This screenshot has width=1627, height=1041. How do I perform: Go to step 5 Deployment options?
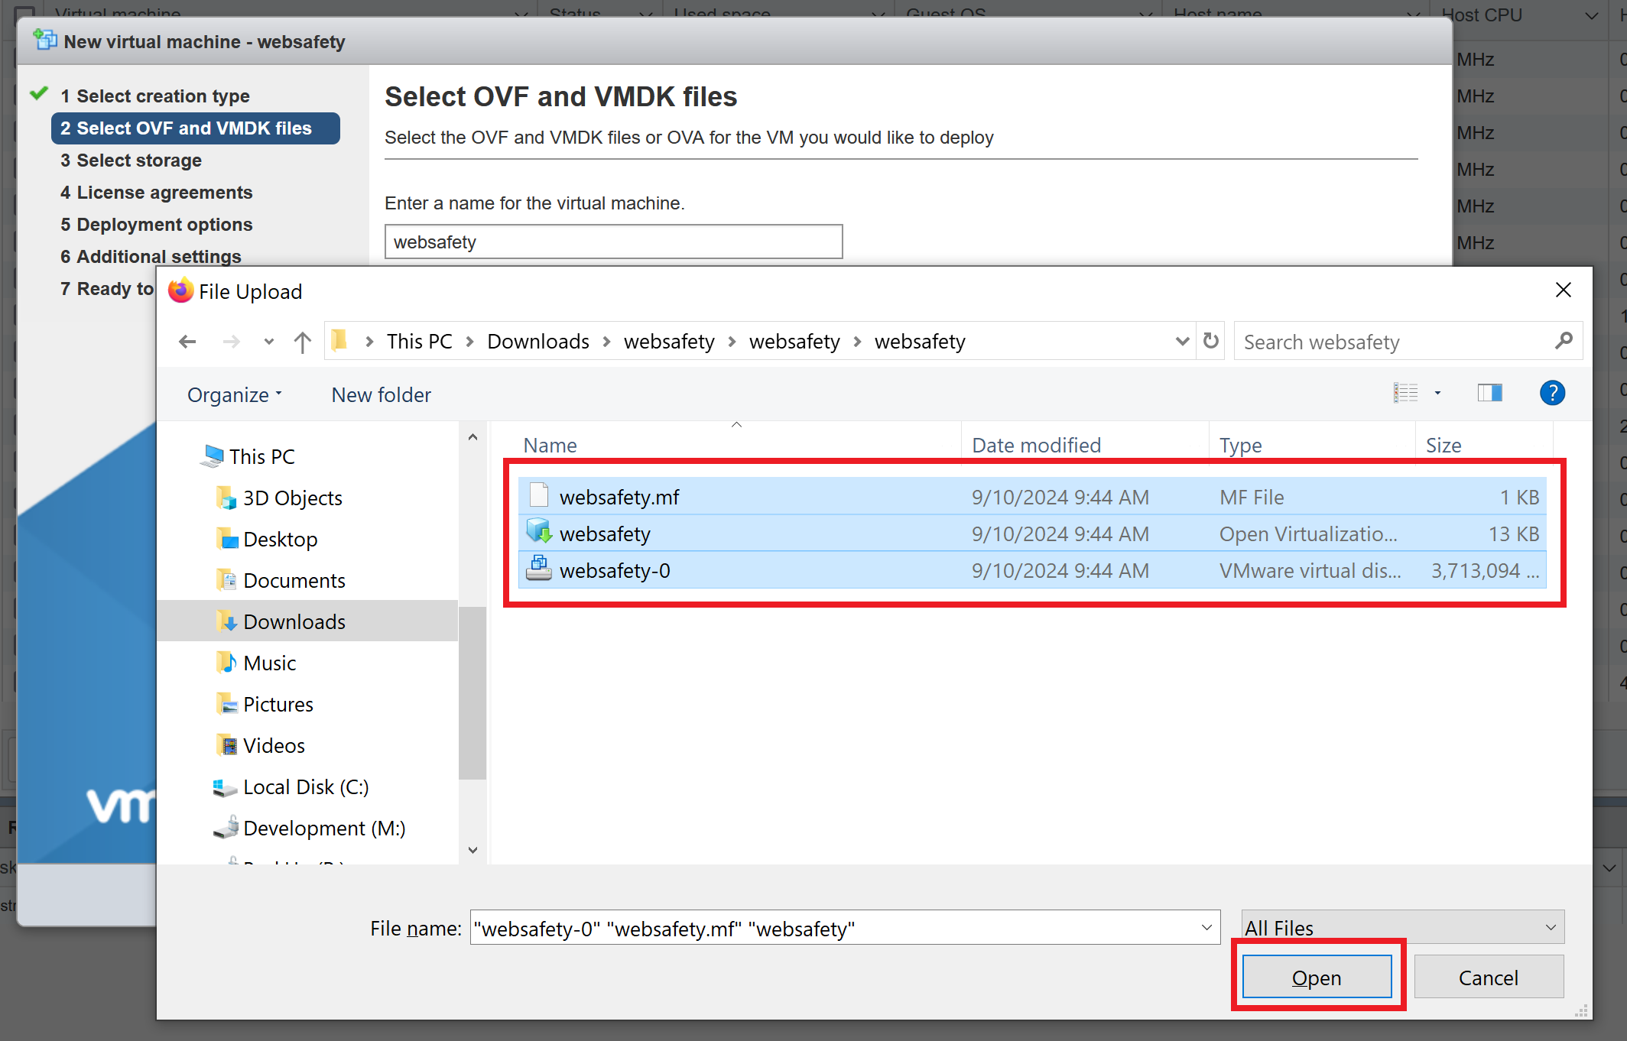point(156,224)
